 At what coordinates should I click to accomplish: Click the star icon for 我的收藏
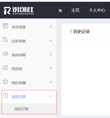click(x=5, y=82)
